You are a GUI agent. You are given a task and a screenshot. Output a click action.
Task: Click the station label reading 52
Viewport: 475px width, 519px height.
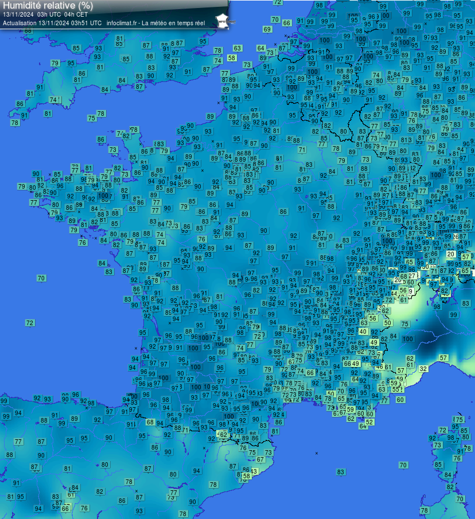pos(369,422)
